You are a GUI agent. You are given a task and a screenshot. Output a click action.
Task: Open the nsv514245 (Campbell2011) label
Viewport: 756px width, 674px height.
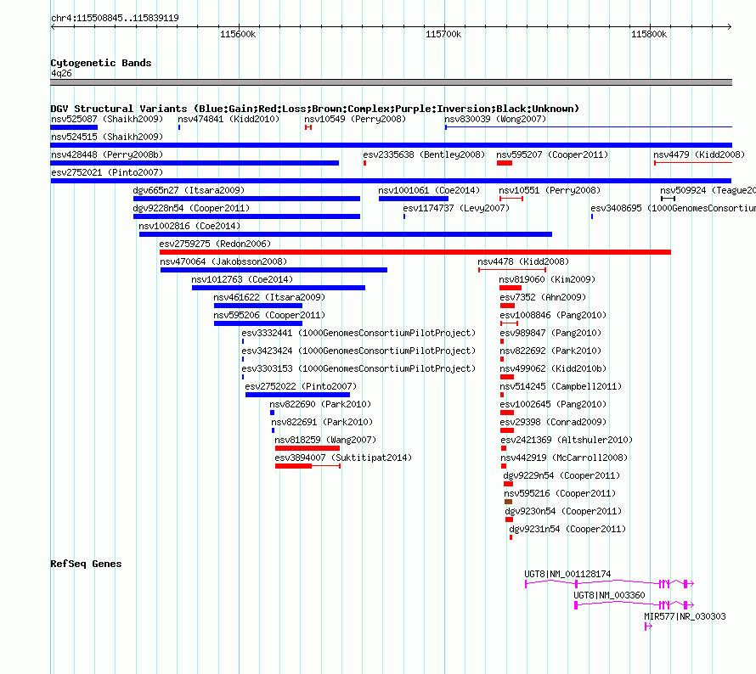(561, 386)
